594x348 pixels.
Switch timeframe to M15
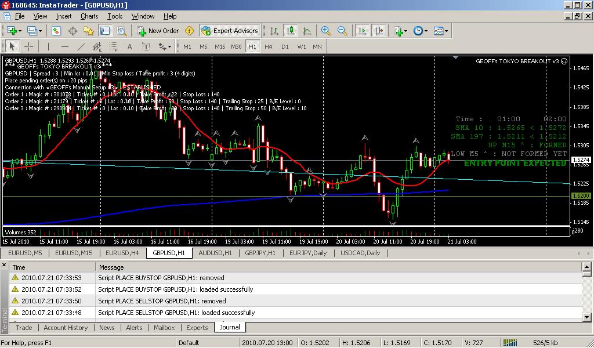[x=220, y=46]
